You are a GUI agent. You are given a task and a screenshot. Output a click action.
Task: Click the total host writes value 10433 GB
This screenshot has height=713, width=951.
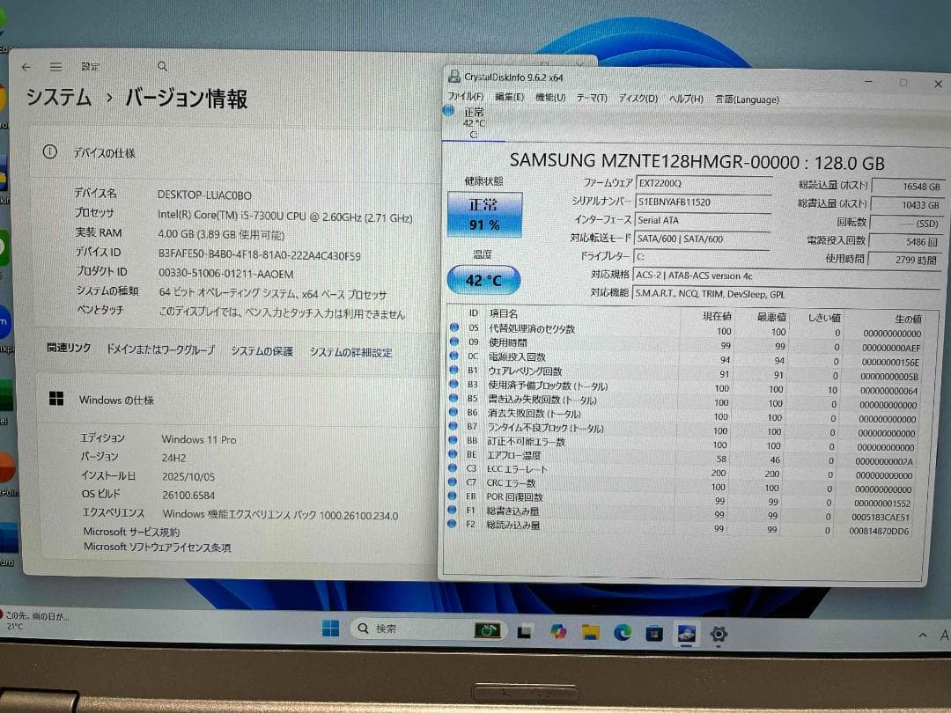click(905, 205)
